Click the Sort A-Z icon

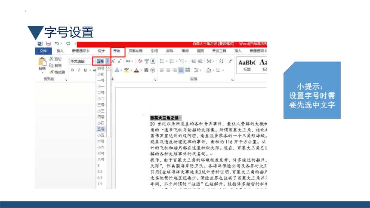click(x=221, y=61)
